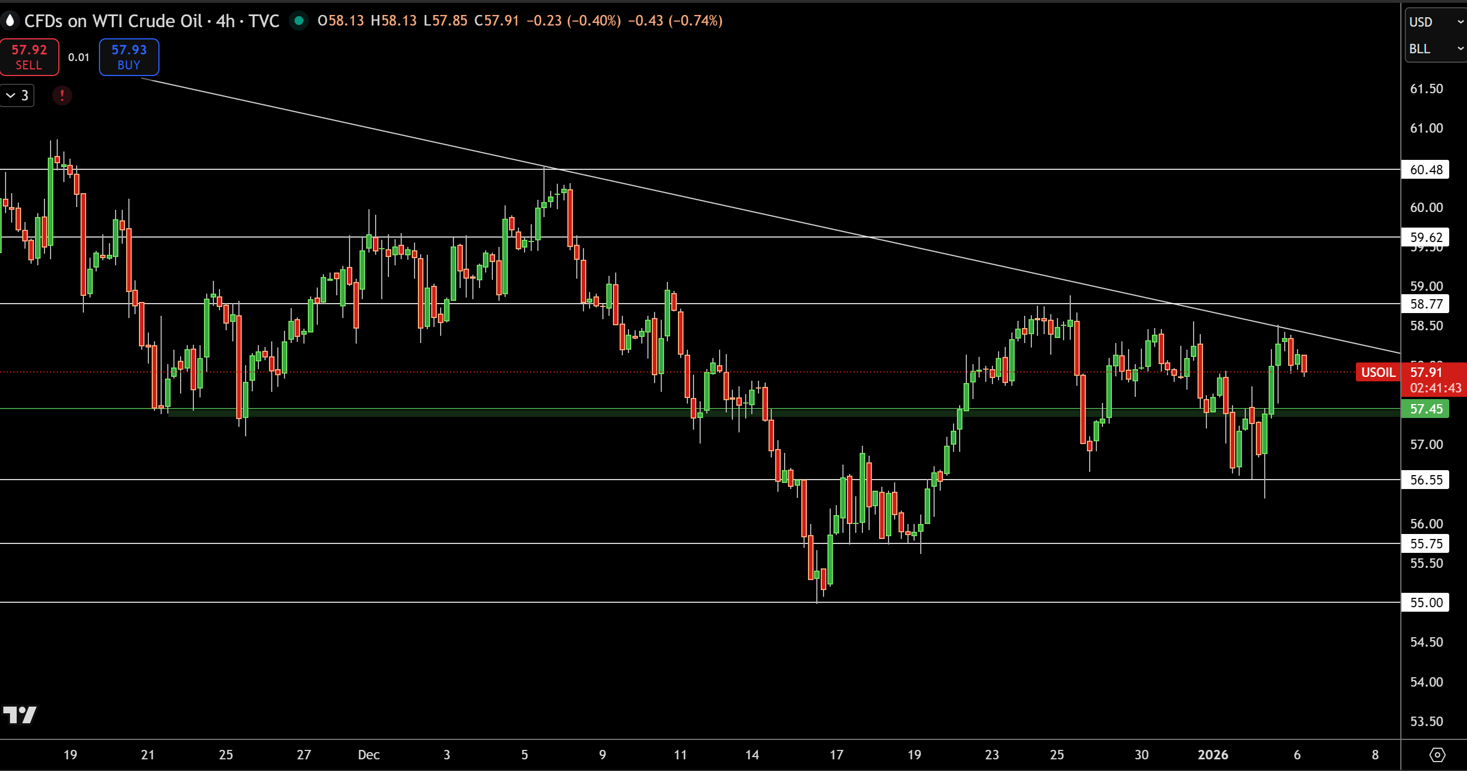Click the 2026 label on time axis
Image resolution: width=1467 pixels, height=771 pixels.
[x=1213, y=755]
